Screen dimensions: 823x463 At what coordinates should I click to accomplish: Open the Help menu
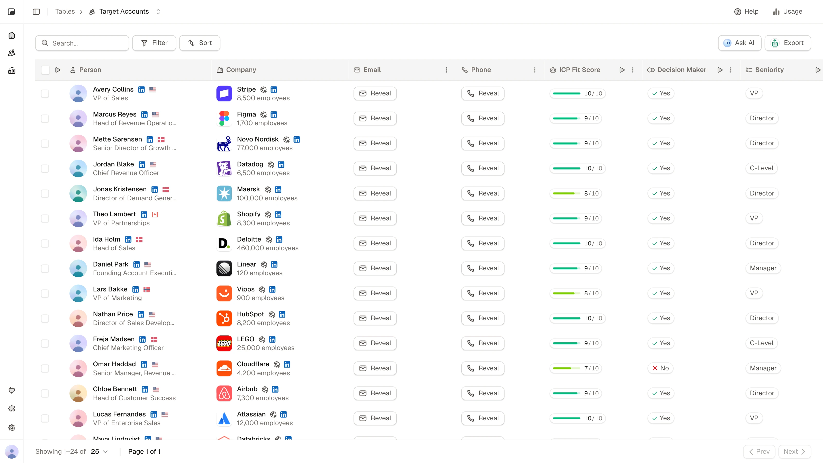pyautogui.click(x=746, y=12)
